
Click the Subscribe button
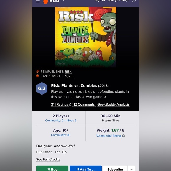point(115,169)
